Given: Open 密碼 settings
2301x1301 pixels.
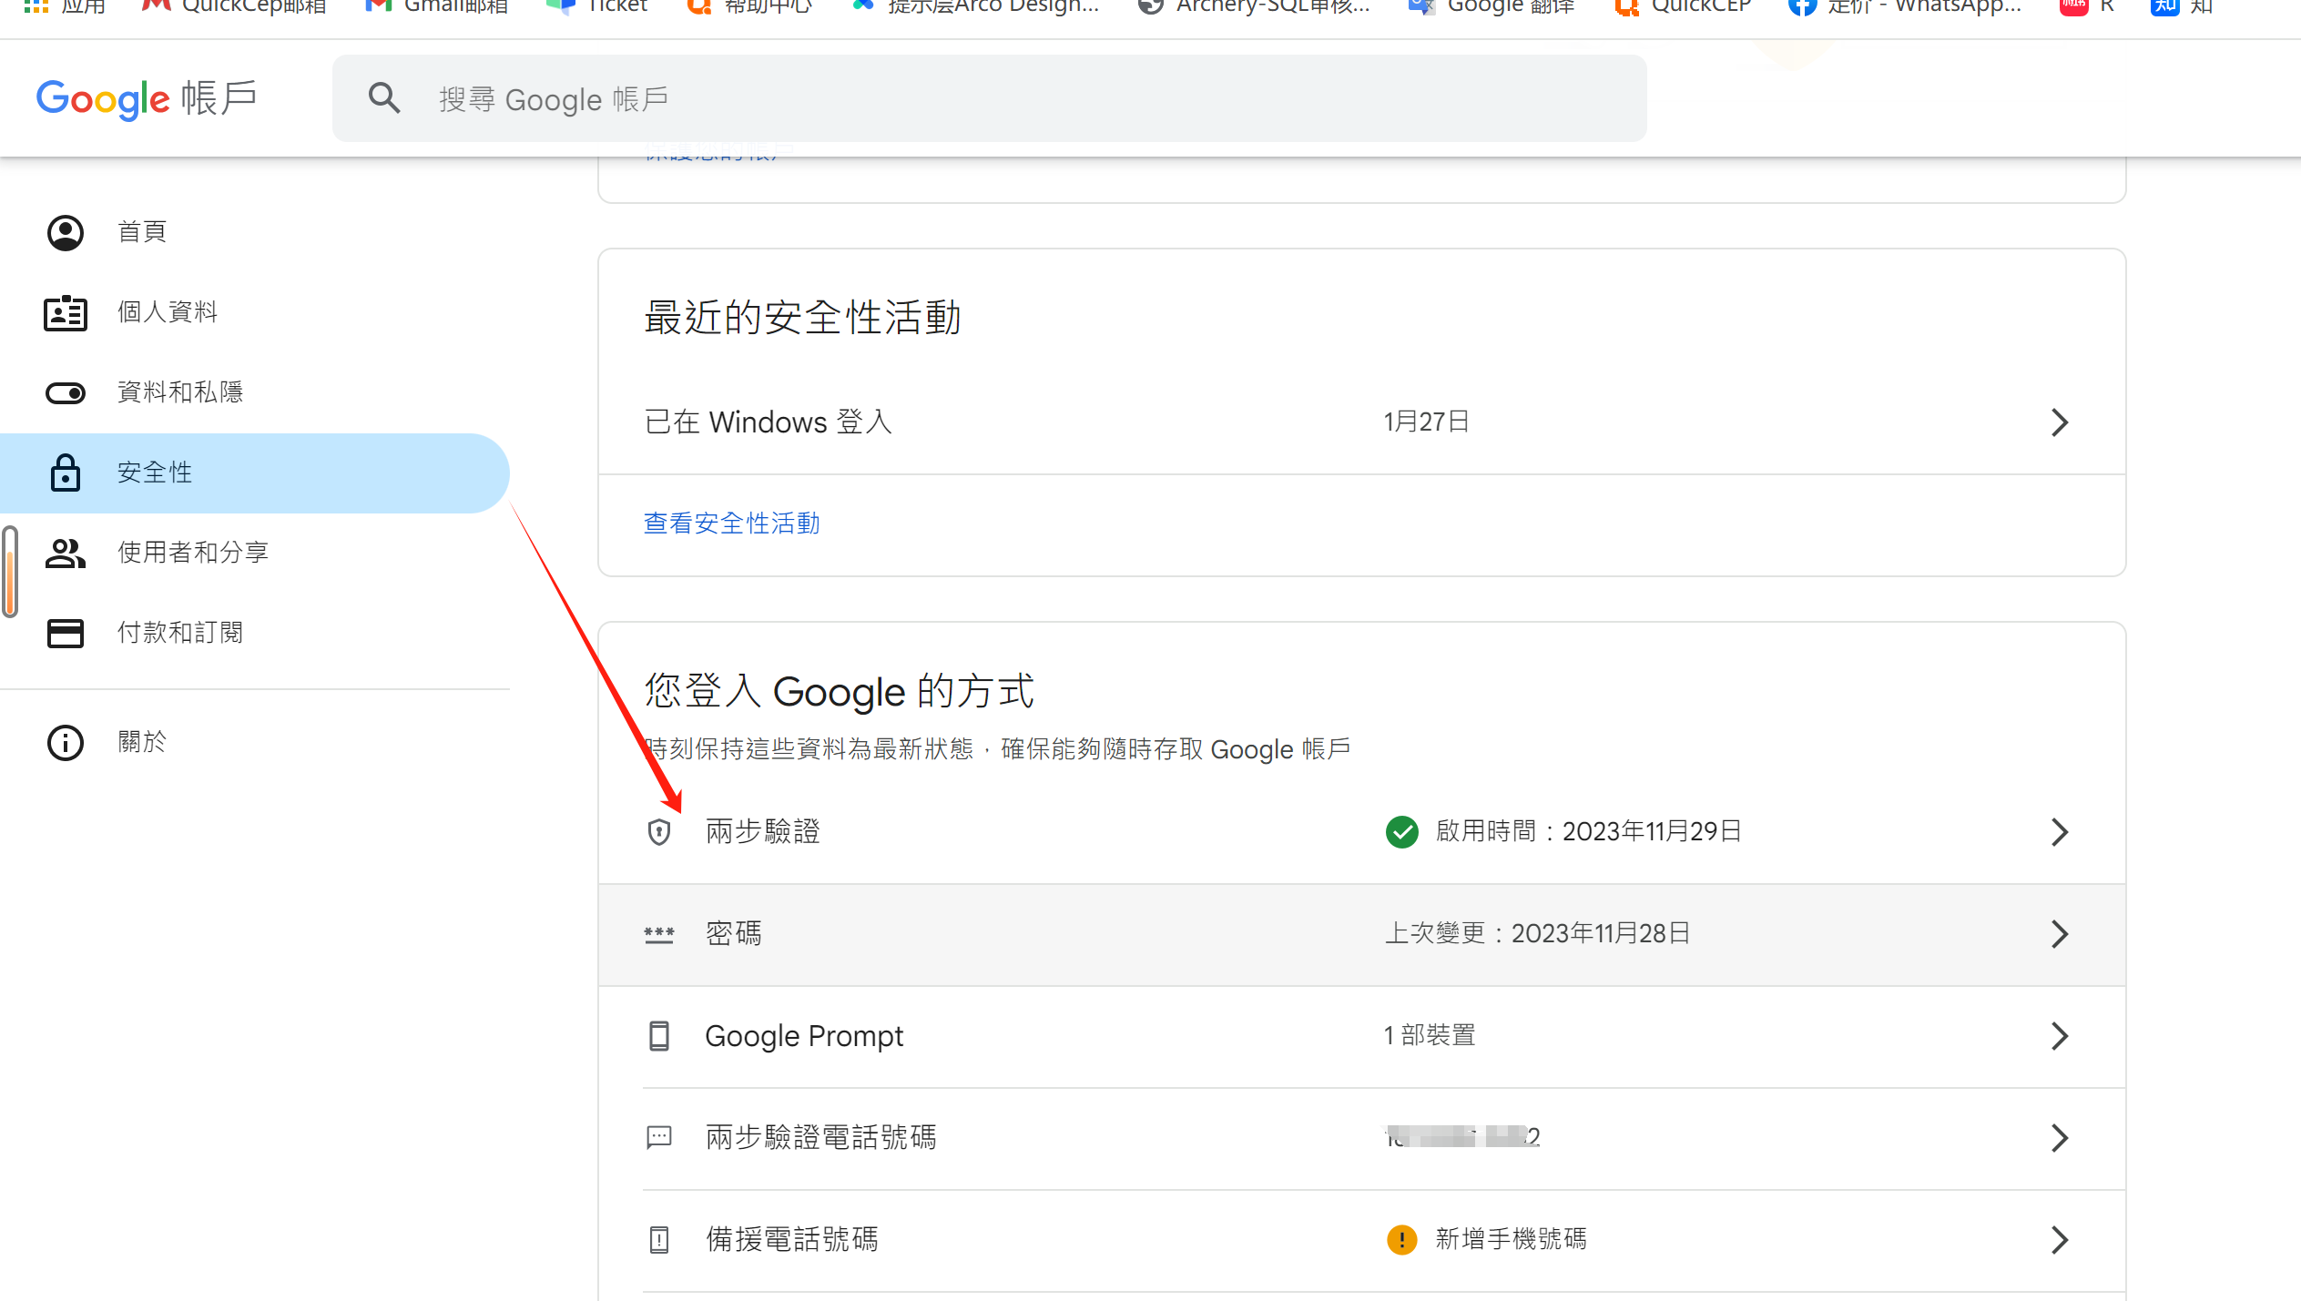Looking at the screenshot, I should coord(1362,934).
